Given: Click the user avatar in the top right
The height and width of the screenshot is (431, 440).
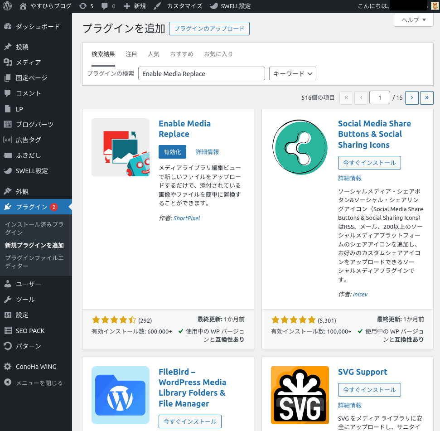Looking at the screenshot, I should (434, 6).
